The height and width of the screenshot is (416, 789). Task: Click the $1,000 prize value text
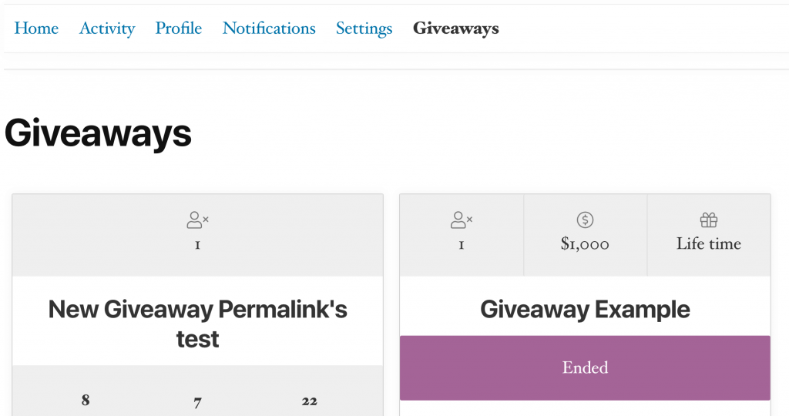(586, 244)
